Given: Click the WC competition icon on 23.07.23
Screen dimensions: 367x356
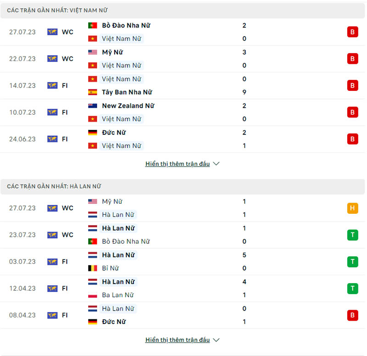Looking at the screenshot, I should tap(52, 235).
